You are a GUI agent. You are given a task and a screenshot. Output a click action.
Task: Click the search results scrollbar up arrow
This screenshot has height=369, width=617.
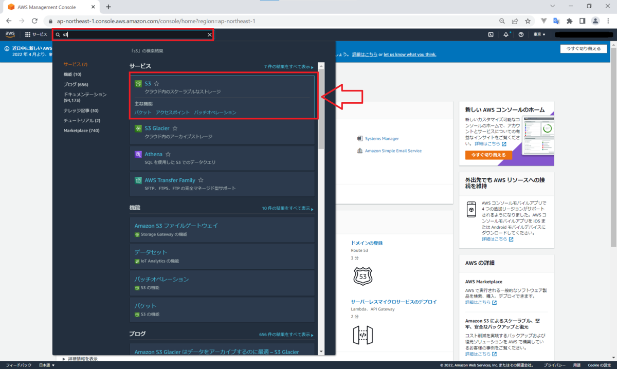321,66
